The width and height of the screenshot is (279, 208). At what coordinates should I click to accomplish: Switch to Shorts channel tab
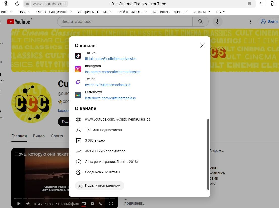(x=57, y=136)
